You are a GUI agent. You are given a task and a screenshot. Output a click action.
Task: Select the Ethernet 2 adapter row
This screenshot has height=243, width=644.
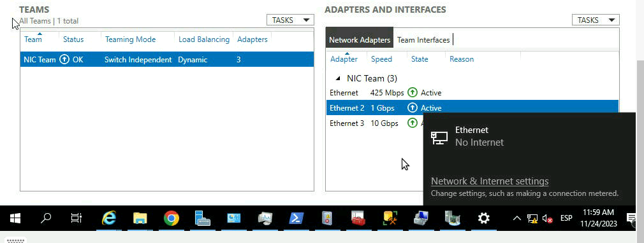(x=472, y=108)
